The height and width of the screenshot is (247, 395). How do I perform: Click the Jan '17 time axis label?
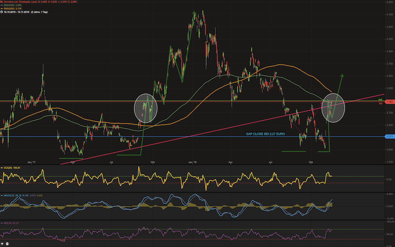coord(31,163)
